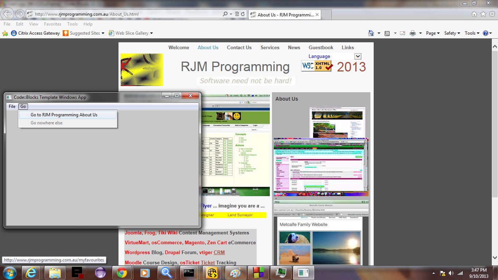Screen dimensions: 498x280
Task: Open Internet Explorer from the taskbar
Action: [x=32, y=273]
